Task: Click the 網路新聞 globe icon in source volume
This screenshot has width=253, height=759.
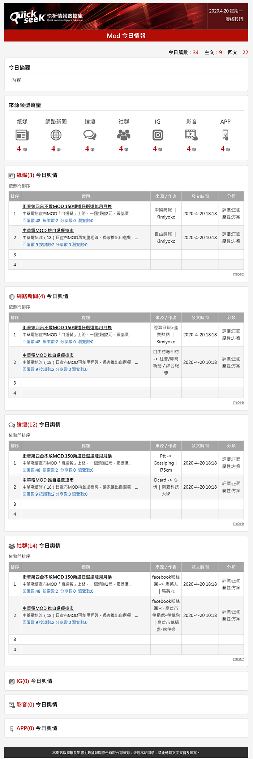Action: (56, 135)
